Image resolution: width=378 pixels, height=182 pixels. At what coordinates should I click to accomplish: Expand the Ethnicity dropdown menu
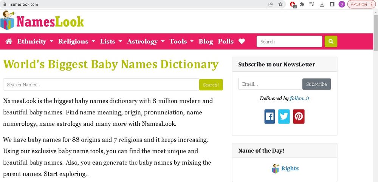35,42
